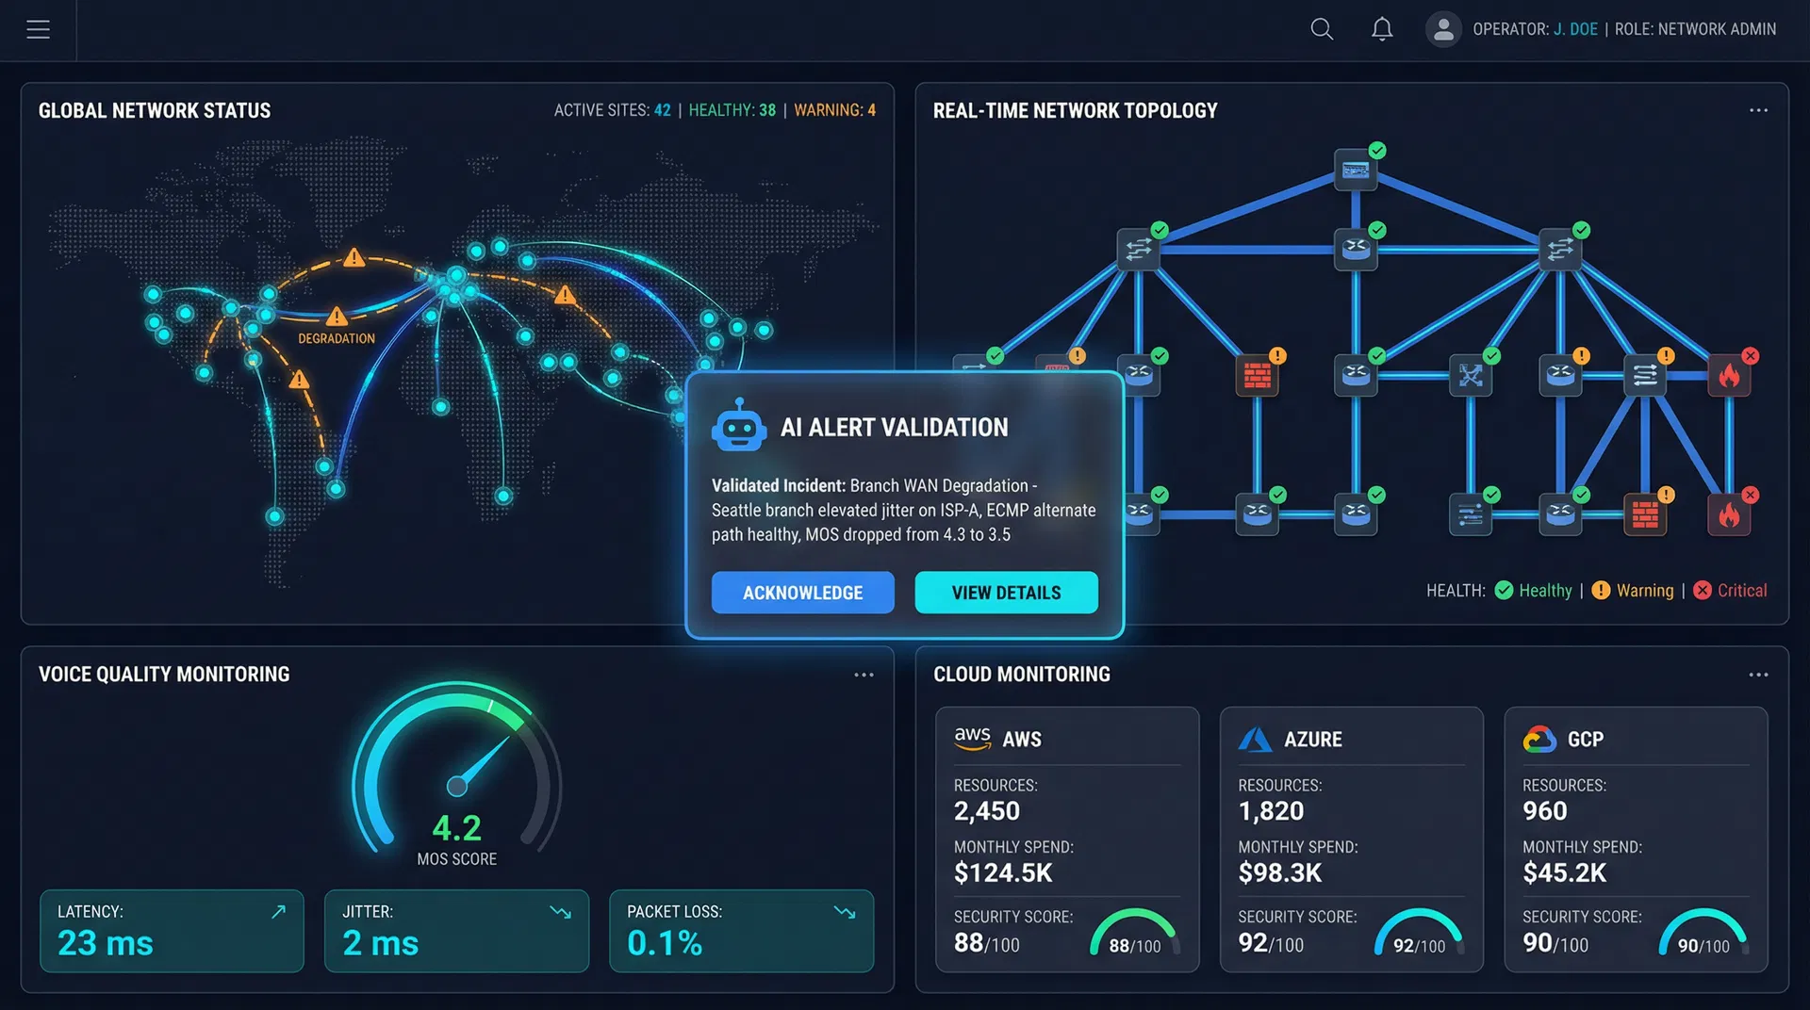Click the ACKNOWLEDGE button in the alert popup
Screen dimensions: 1810x1010
click(802, 593)
